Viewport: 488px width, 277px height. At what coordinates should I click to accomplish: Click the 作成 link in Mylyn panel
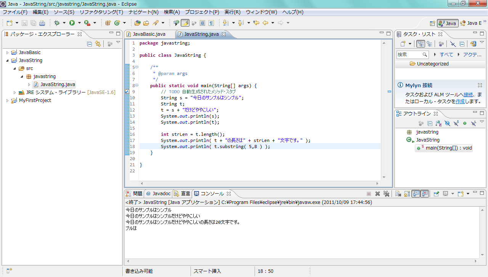pos(460,102)
